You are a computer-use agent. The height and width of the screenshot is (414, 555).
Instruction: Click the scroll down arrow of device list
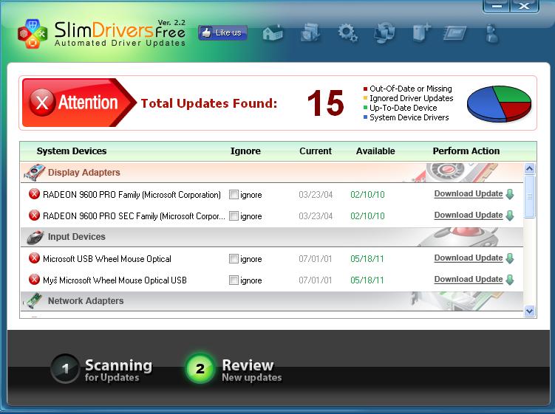[530, 311]
